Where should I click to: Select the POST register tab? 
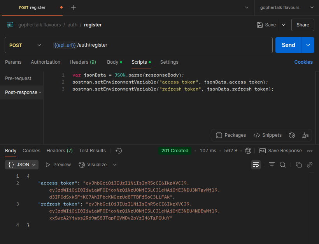click(x=32, y=7)
